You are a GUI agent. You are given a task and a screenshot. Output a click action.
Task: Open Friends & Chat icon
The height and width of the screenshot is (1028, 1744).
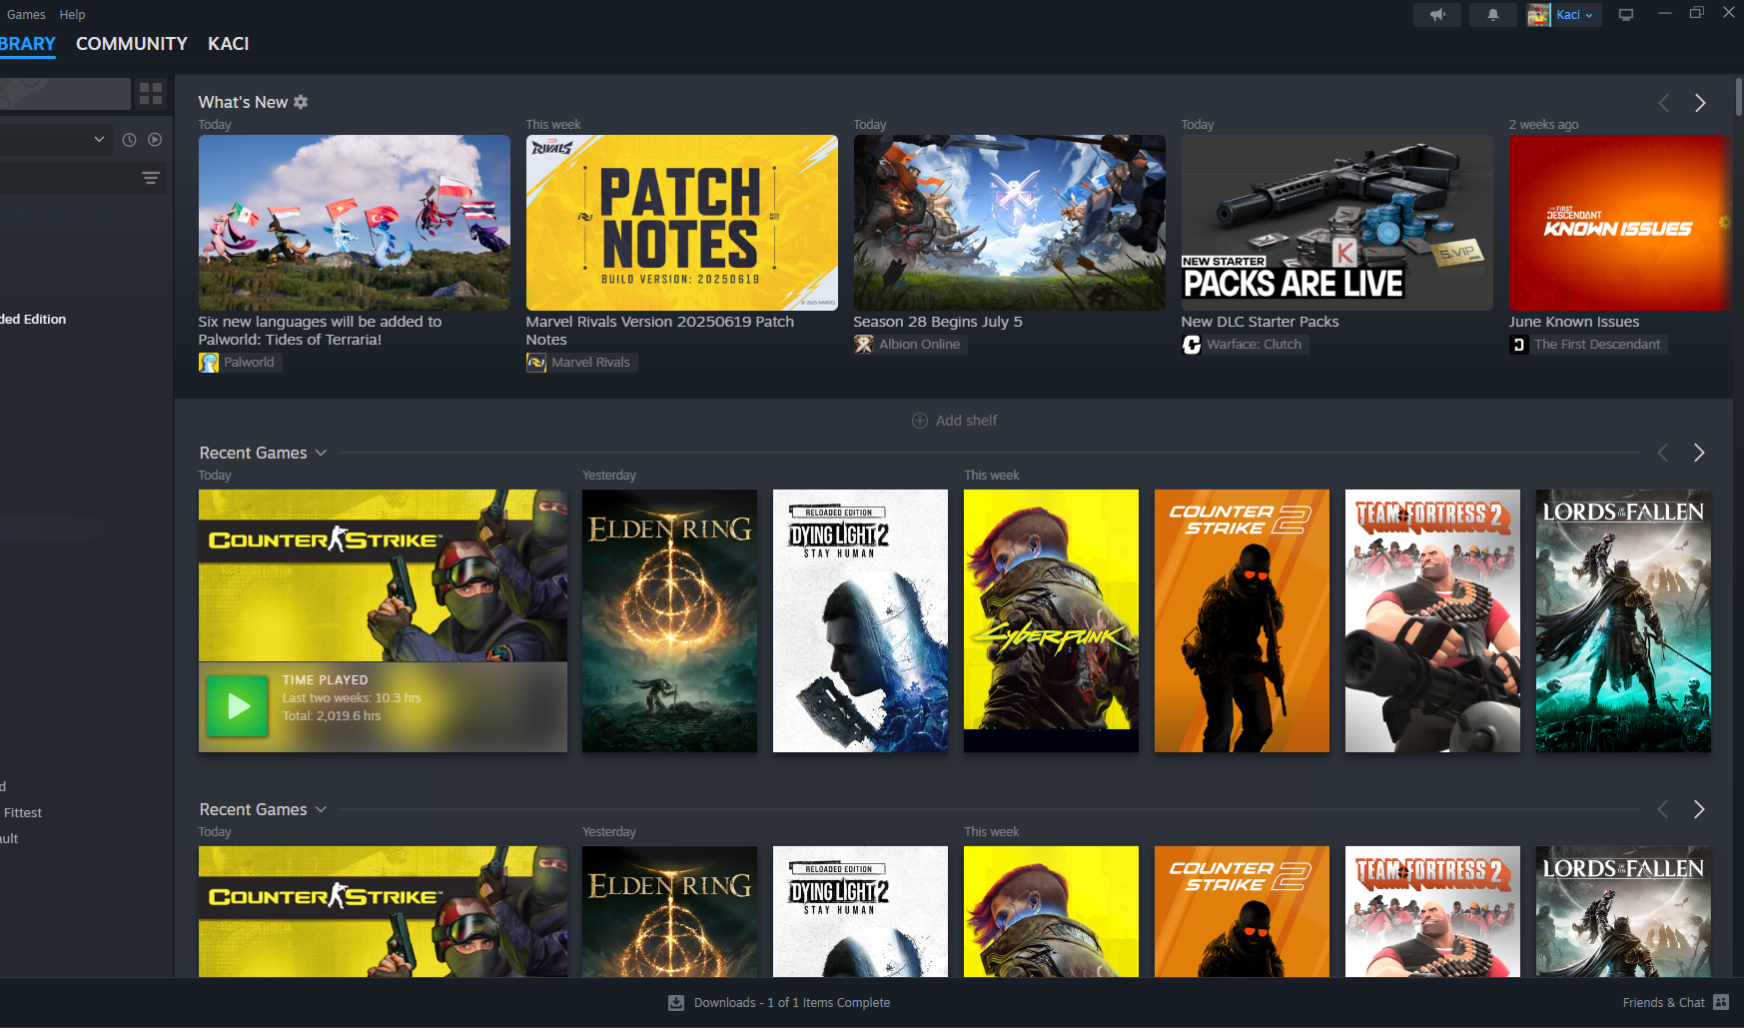(1721, 1002)
